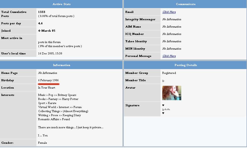Click the member's avatar photo
This screenshot has height=148, width=247.
pyautogui.click(x=172, y=93)
